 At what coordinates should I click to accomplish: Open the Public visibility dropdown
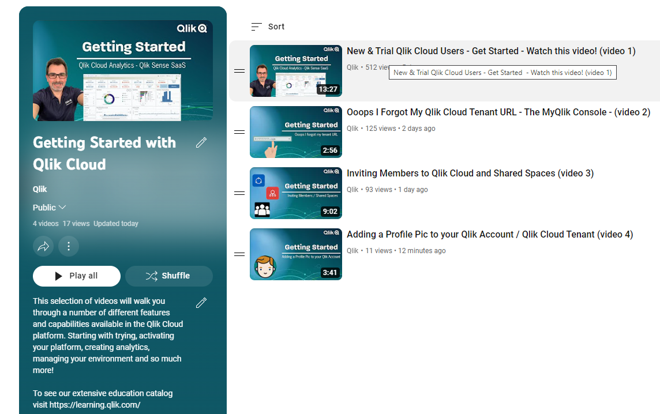click(49, 207)
